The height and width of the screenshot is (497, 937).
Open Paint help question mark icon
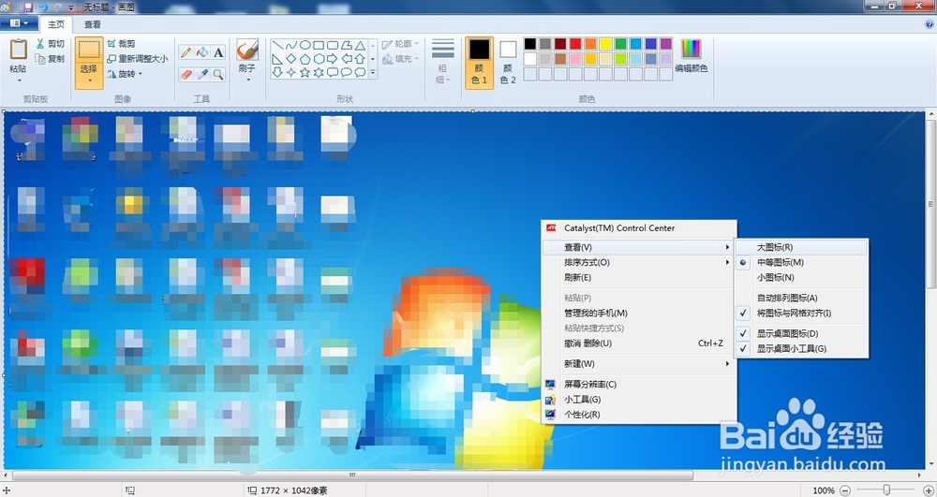(x=930, y=24)
